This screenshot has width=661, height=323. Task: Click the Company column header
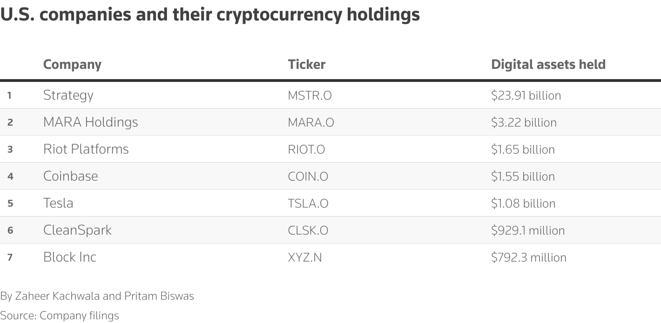pos(72,64)
